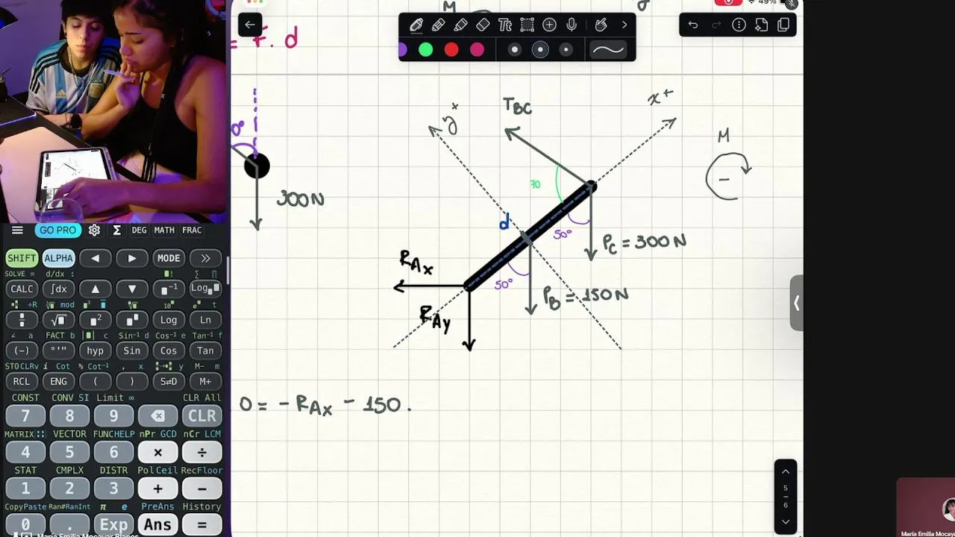Image resolution: width=955 pixels, height=537 pixels.
Task: Open the page with sparkle icon
Action: coord(761,25)
